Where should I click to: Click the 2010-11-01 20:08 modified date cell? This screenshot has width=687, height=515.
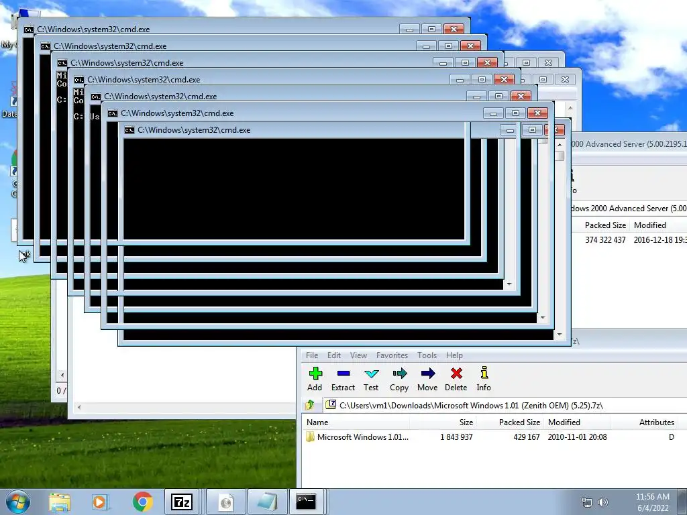pos(577,437)
